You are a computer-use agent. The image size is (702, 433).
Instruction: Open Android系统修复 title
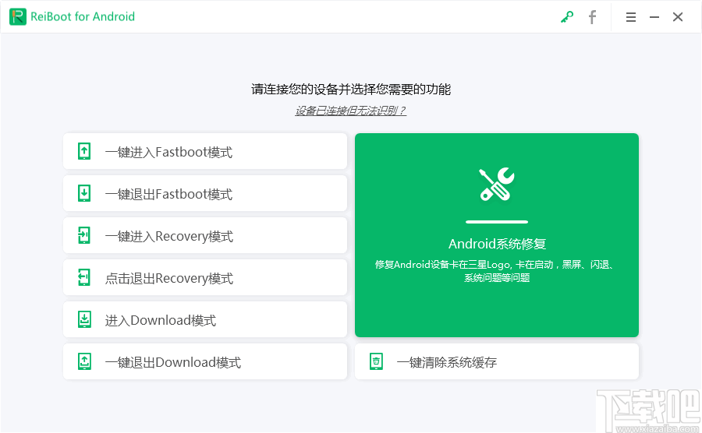coord(497,244)
